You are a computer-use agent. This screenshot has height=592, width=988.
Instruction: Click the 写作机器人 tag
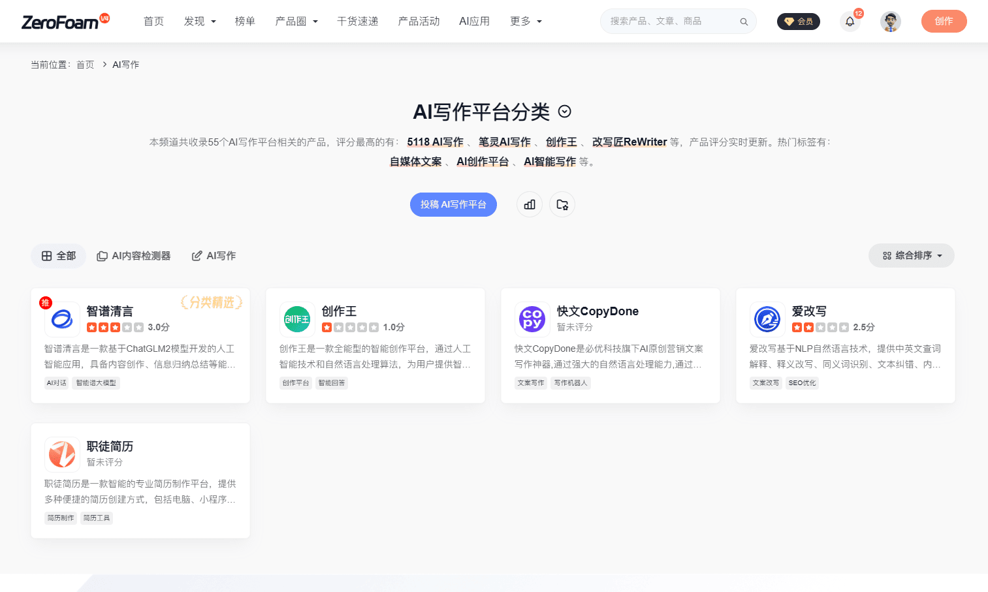click(x=571, y=383)
